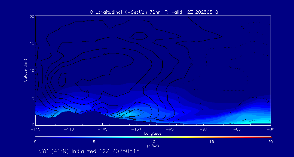Click the contour label 20 near 12 km altitude
294x157 pixels.
104,55
